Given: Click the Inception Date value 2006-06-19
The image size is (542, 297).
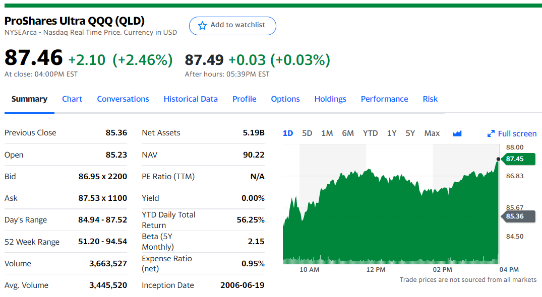Looking at the screenshot, I should click(x=243, y=285).
